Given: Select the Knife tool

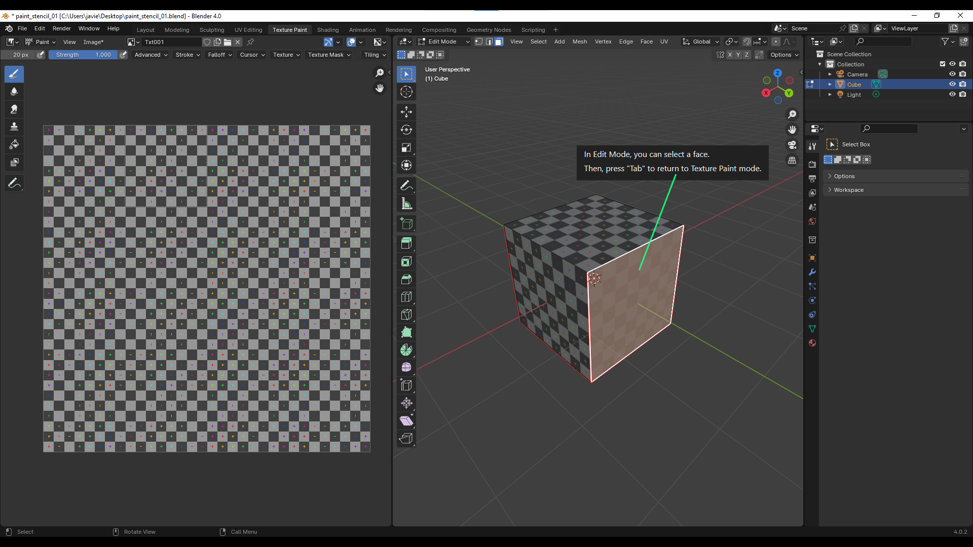Looking at the screenshot, I should point(406,315).
